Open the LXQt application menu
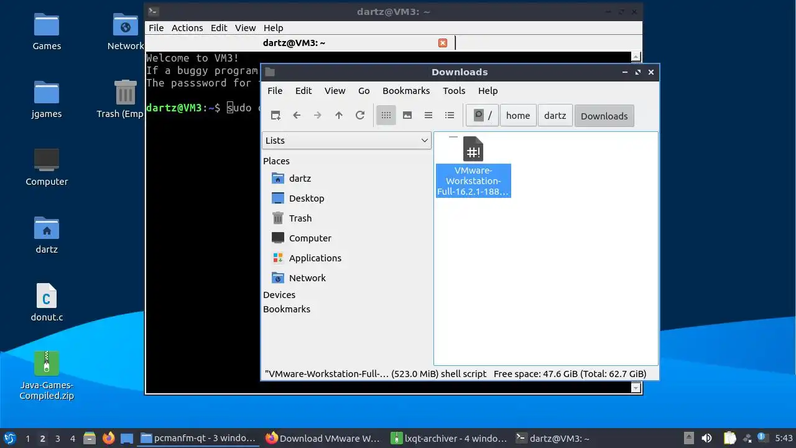This screenshot has height=448, width=796. 9,438
